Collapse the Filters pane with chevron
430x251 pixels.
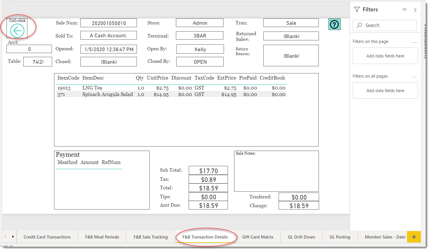[415, 10]
